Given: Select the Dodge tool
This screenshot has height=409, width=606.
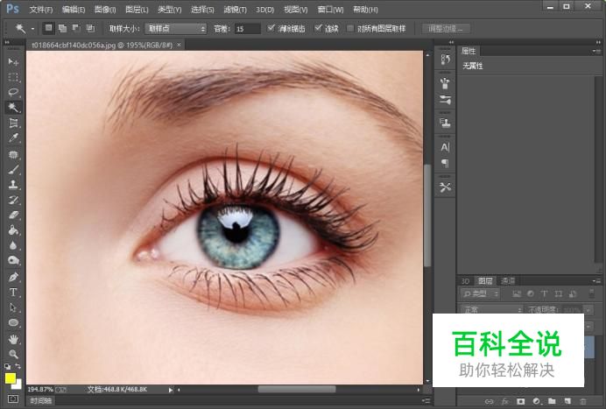Looking at the screenshot, I should pyautogui.click(x=13, y=260).
